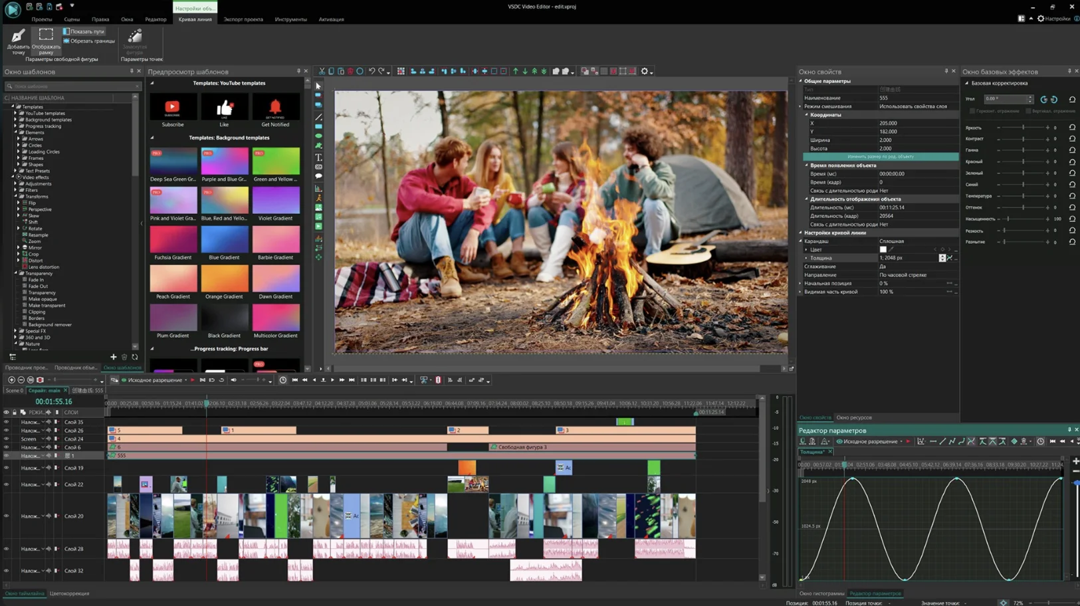Select the line drawing tool in vertical toolbar
This screenshot has height=606, width=1080.
click(x=318, y=117)
